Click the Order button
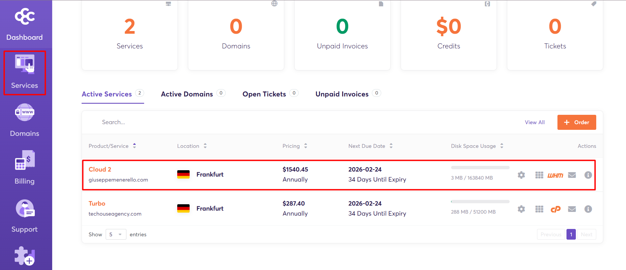The image size is (626, 270). pos(577,122)
